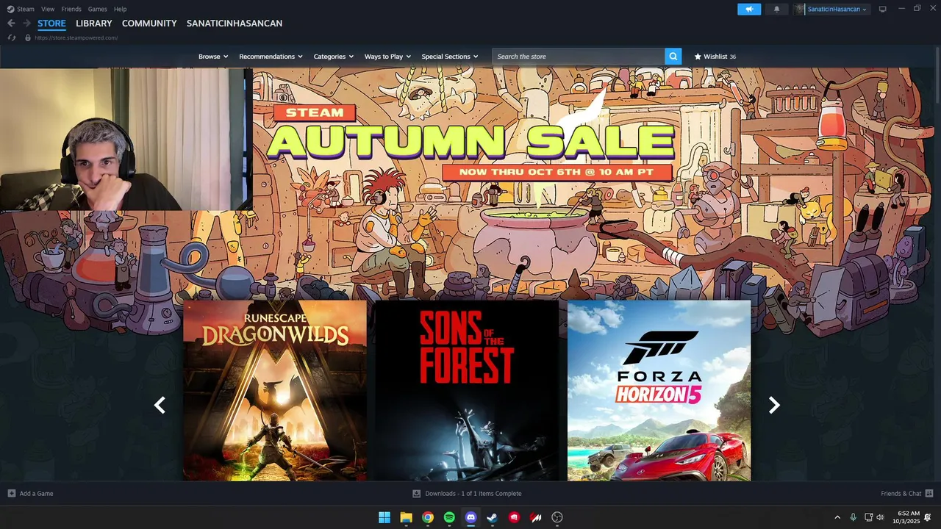This screenshot has width=941, height=529.
Task: Go forward with the right arrow
Action: (26, 24)
